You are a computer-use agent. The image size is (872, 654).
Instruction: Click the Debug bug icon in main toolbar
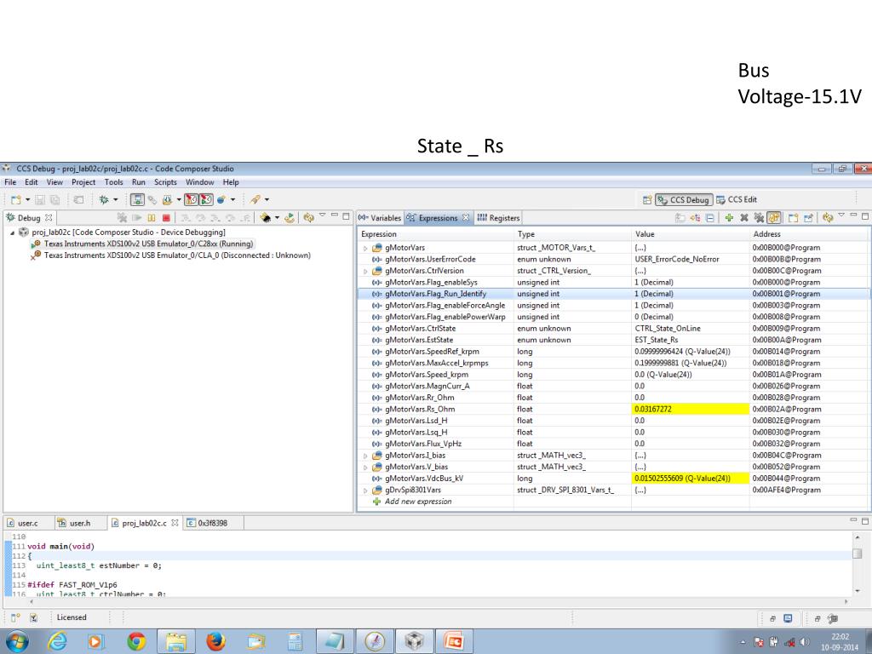104,199
